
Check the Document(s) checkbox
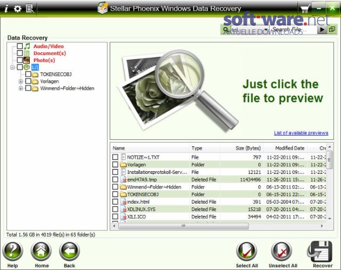click(20, 53)
